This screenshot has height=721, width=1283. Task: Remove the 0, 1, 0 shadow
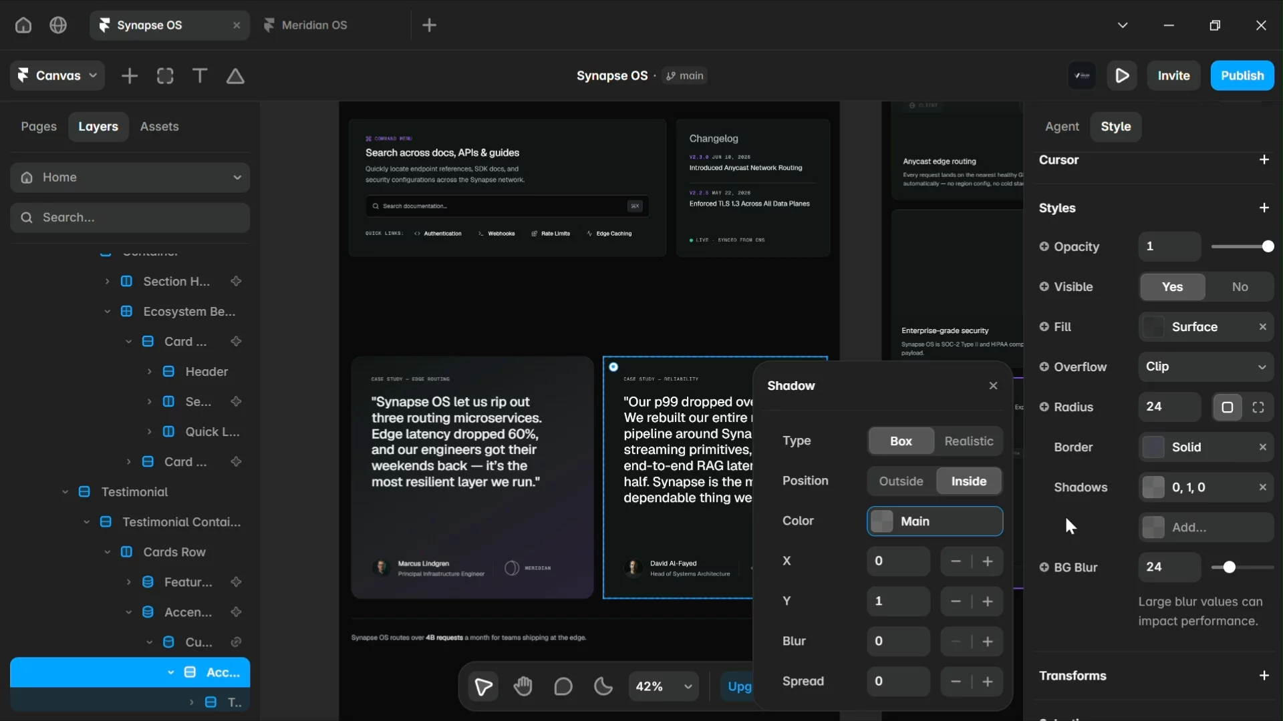click(x=1263, y=487)
